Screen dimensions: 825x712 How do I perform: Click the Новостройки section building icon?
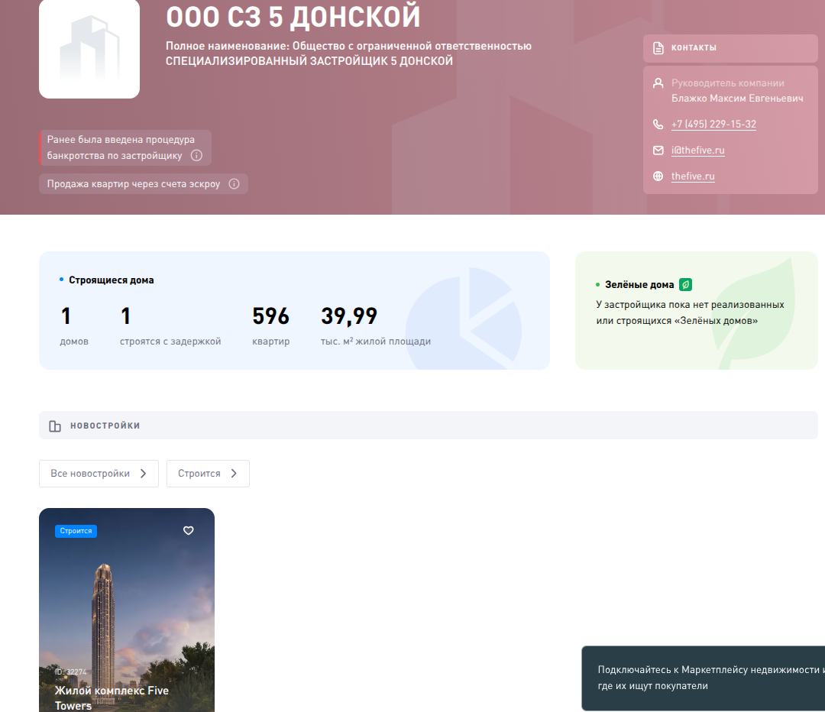click(x=55, y=426)
